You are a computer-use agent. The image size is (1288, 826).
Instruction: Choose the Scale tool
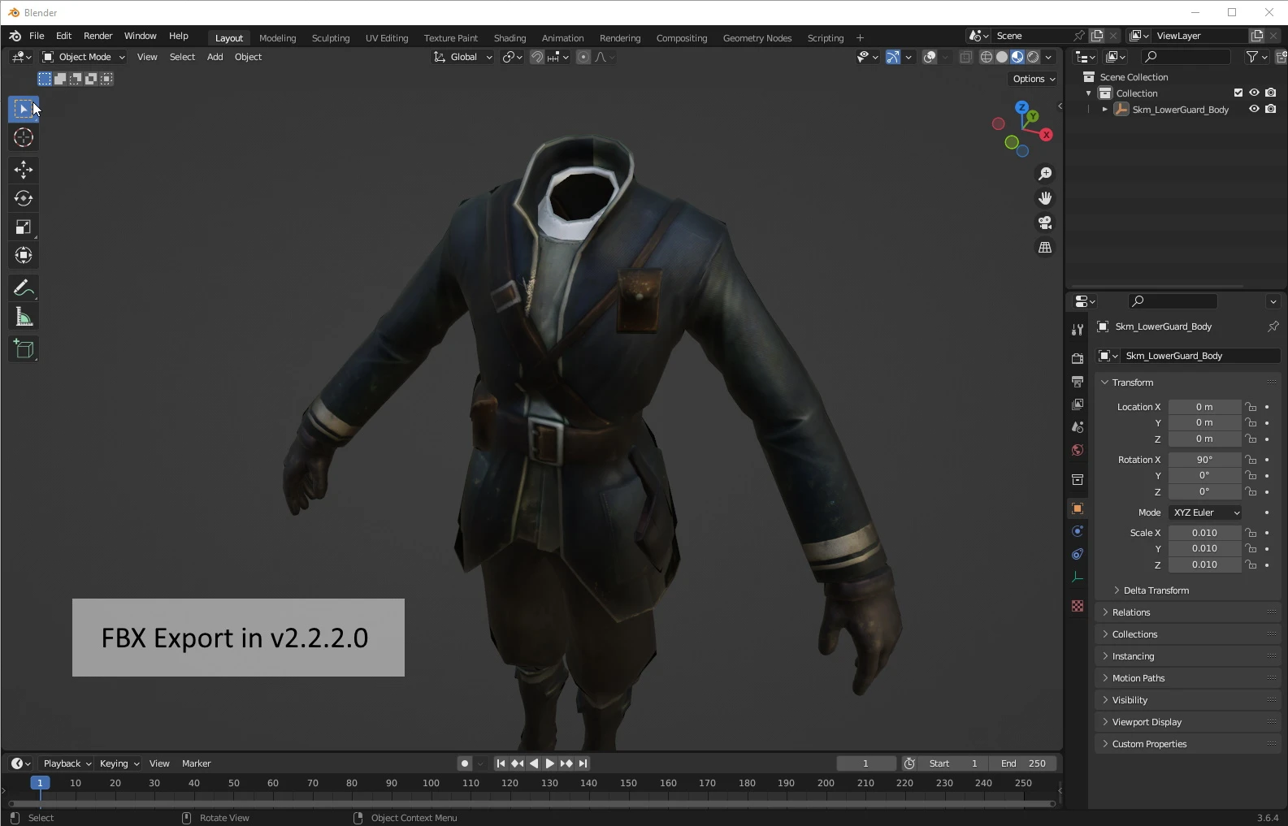tap(24, 227)
